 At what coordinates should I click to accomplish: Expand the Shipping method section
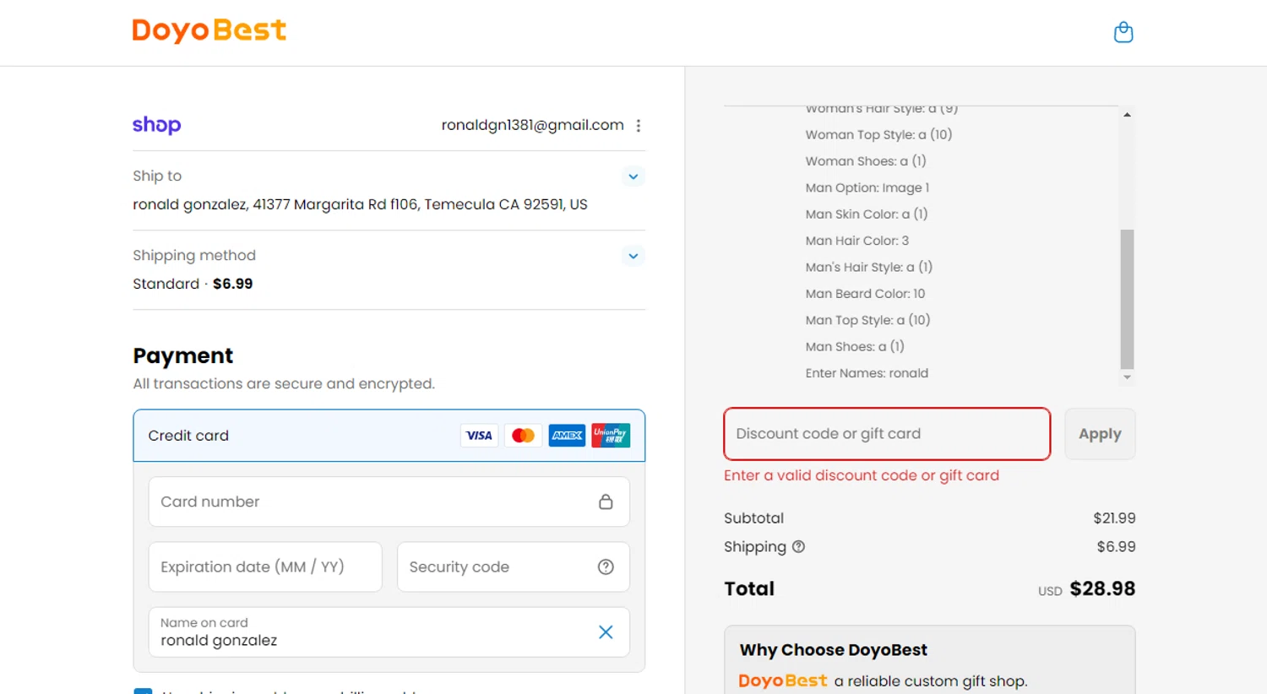633,256
